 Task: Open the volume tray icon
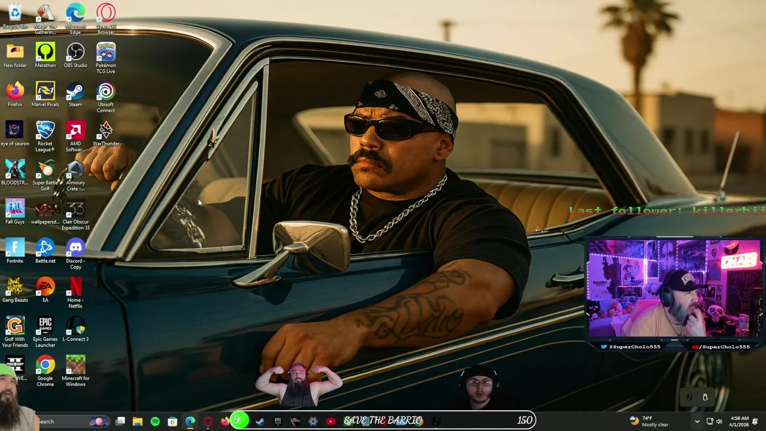coord(719,421)
